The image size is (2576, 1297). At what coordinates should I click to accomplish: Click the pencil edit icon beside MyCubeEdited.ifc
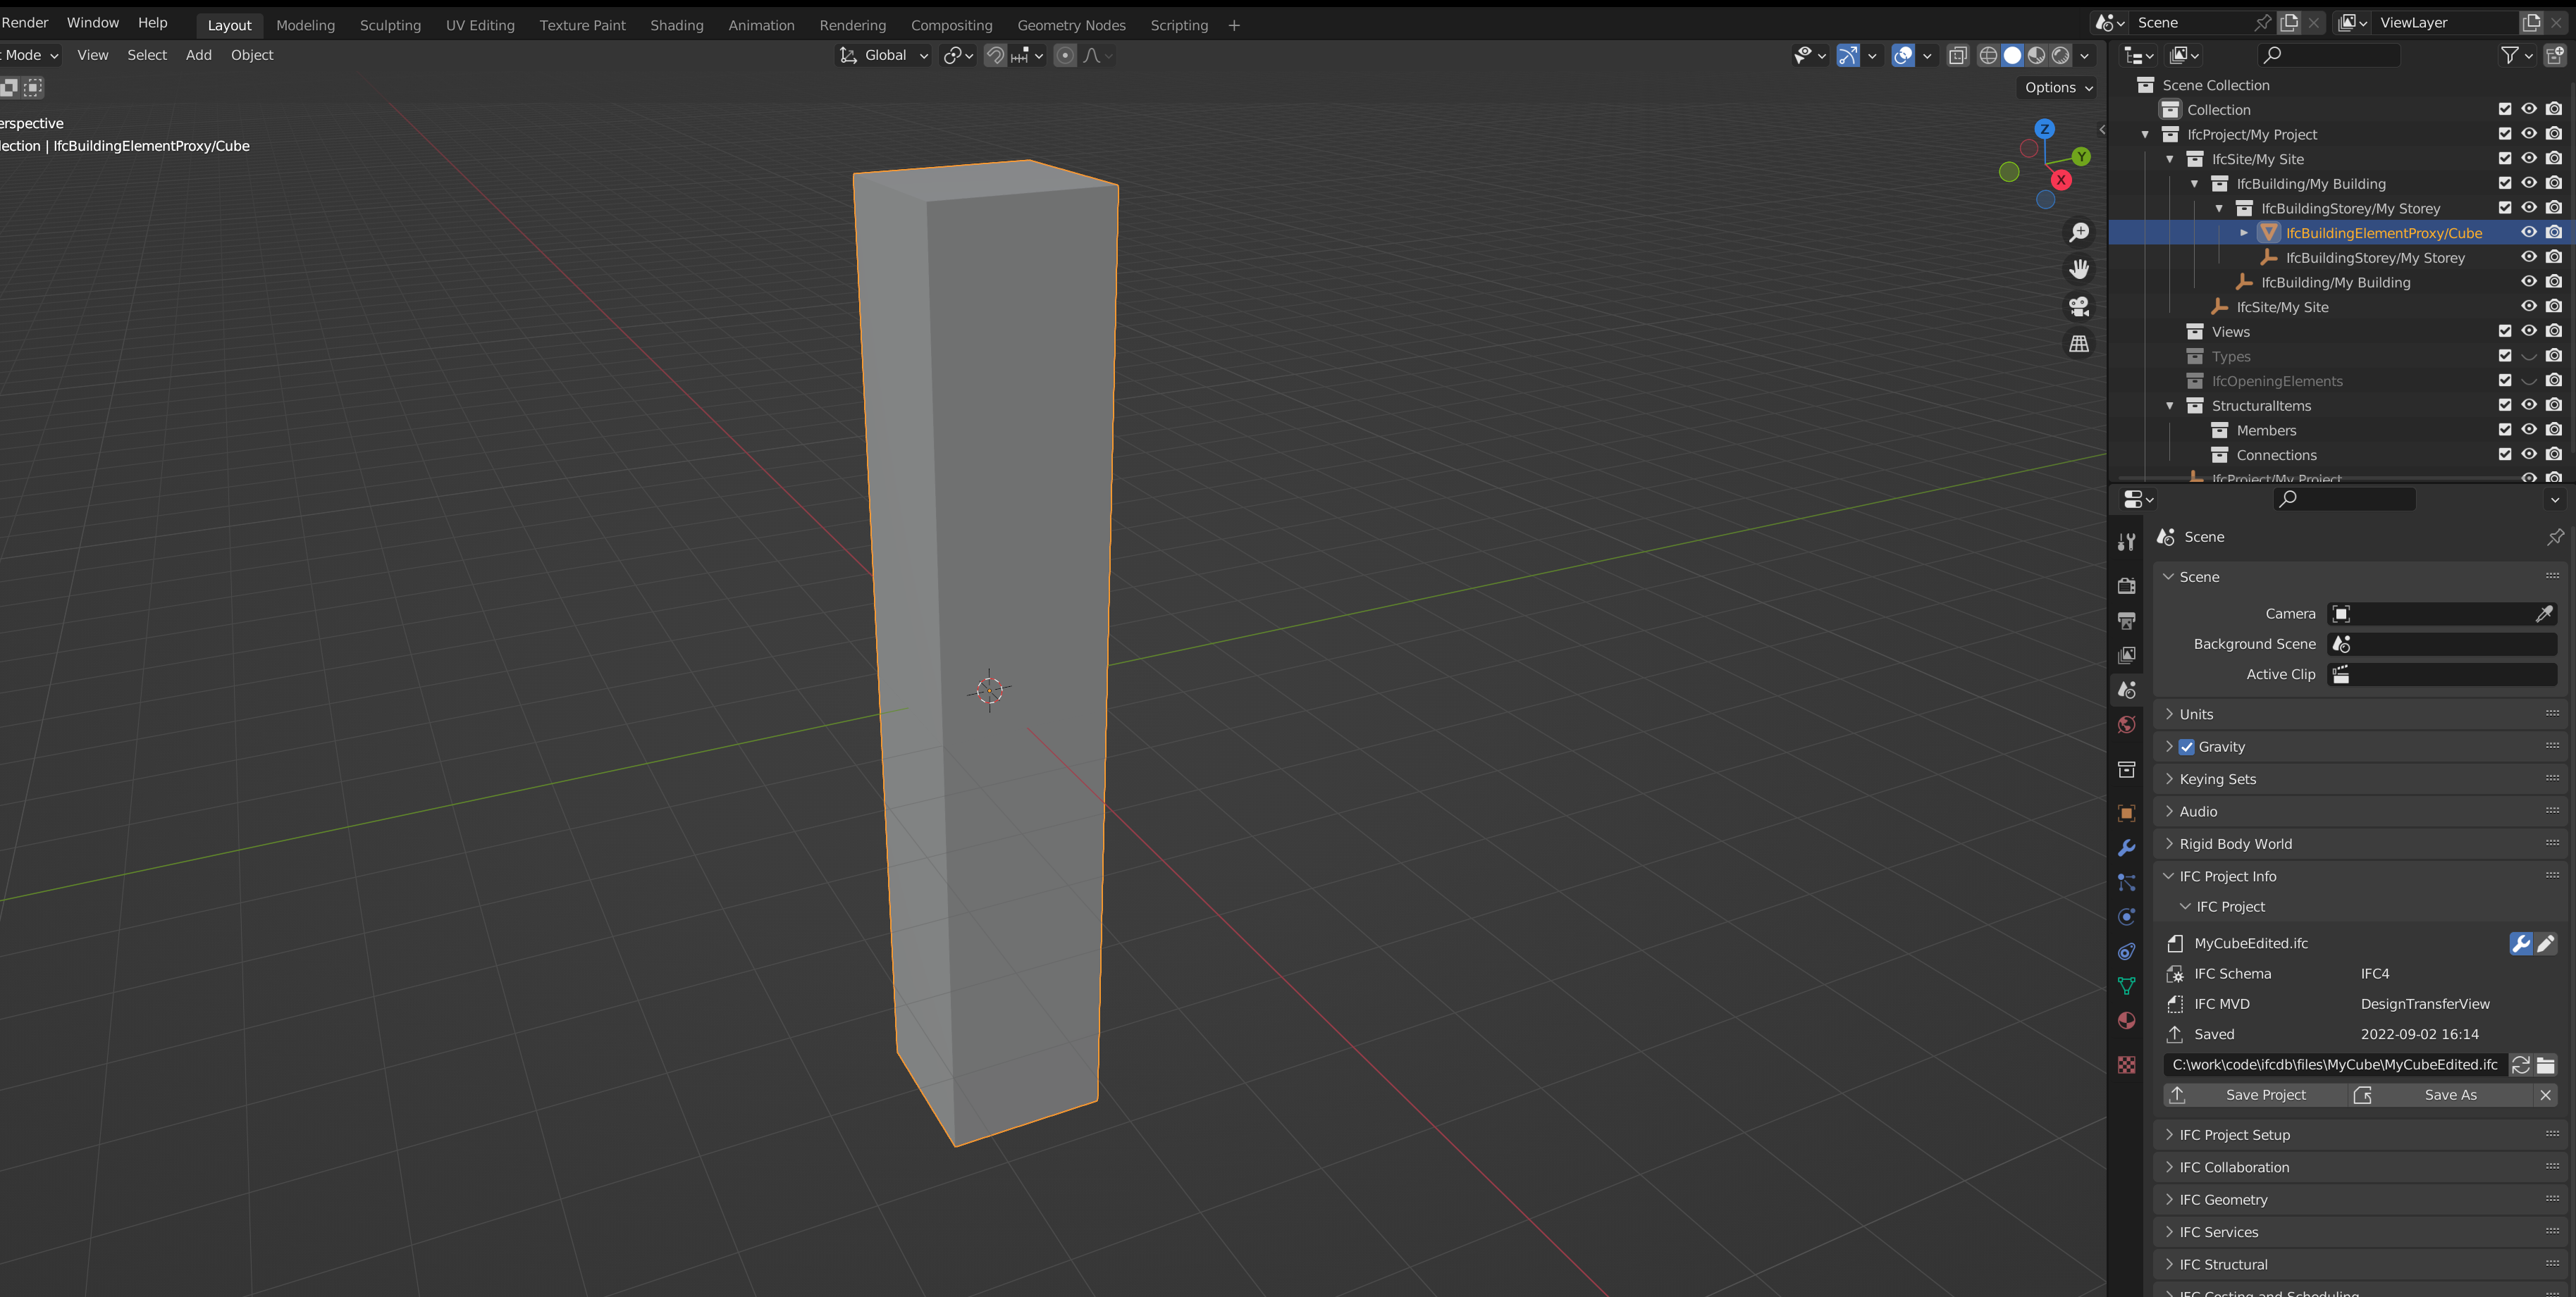[x=2546, y=943]
